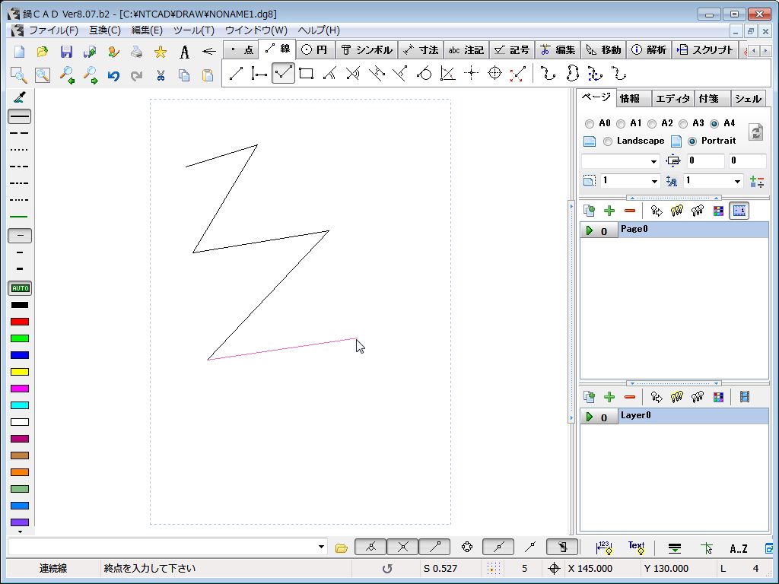Image resolution: width=779 pixels, height=584 pixels.
Task: Select the continuous polyline tool
Action: tap(283, 74)
